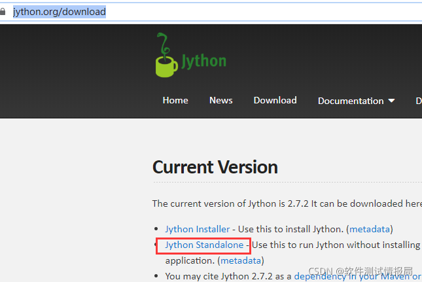This screenshot has width=422, height=282.
Task: Open metadata link for Jython Standalone
Action: pos(241,261)
